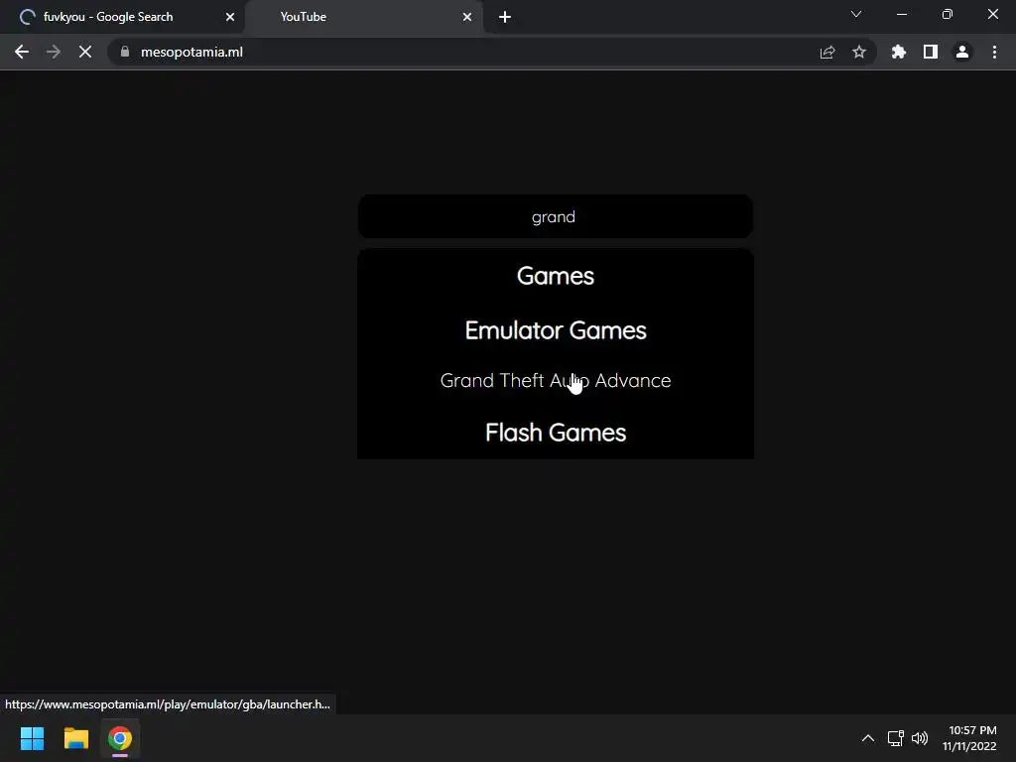Viewport: 1016px width, 762px height.
Task: Open the Extensions puzzle icon
Action: coord(898,52)
